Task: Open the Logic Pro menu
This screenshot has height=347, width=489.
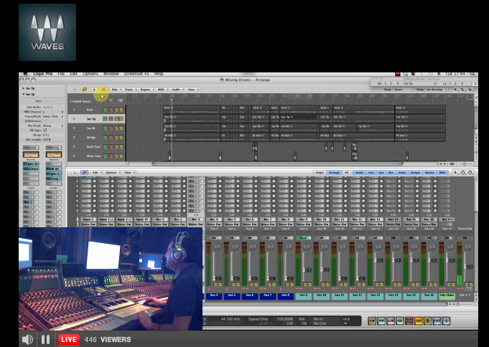Action: pos(43,74)
